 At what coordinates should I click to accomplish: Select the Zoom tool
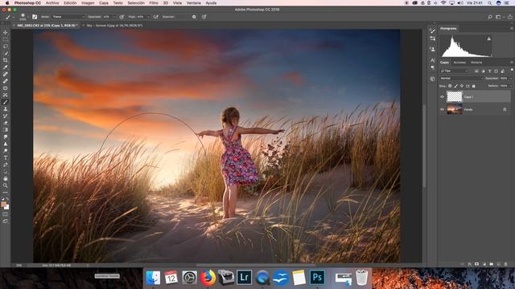coord(6,185)
